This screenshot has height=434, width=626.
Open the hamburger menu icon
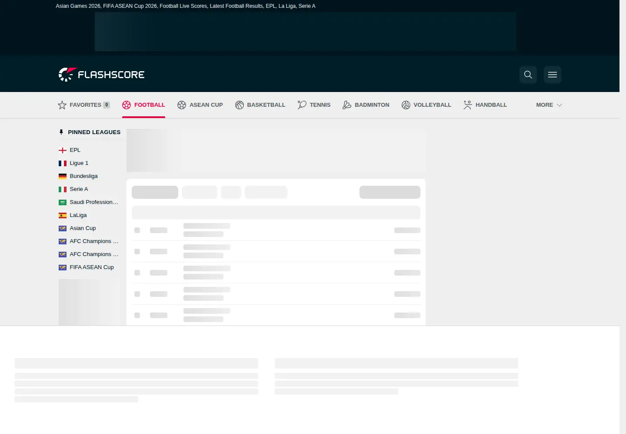click(553, 75)
